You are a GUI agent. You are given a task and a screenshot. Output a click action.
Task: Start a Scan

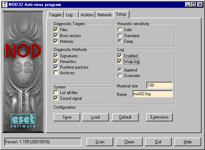pyautogui.click(x=100, y=142)
